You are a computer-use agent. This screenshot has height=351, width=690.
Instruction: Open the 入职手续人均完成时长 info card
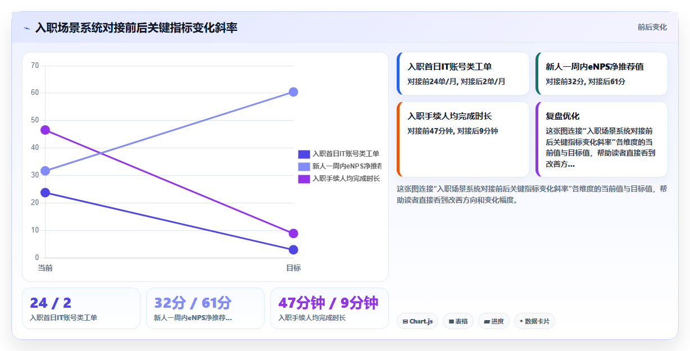coord(463,139)
